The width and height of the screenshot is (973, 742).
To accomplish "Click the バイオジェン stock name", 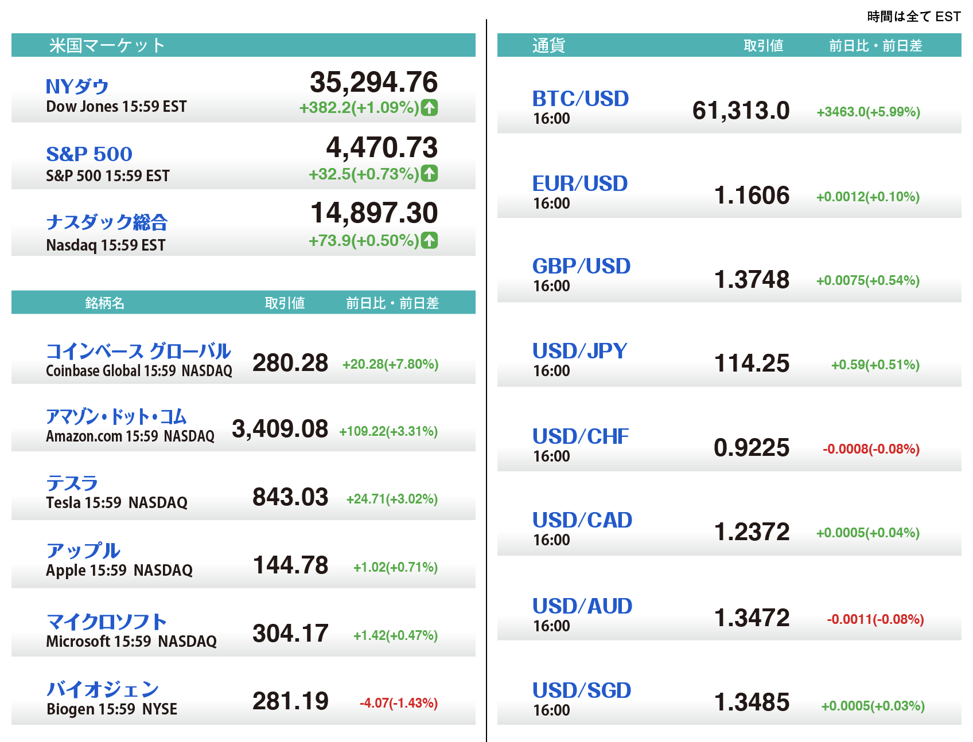I will click(103, 689).
